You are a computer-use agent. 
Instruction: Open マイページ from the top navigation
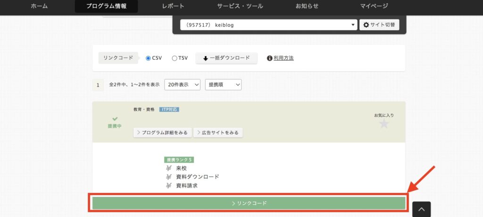click(x=374, y=6)
